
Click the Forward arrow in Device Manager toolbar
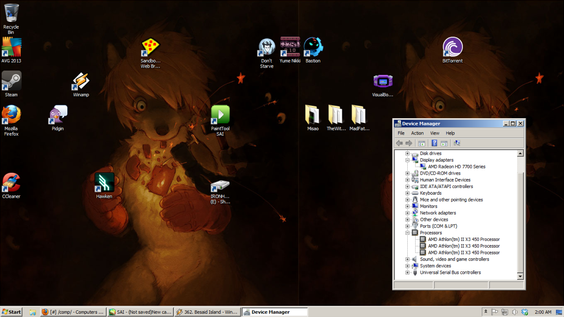click(x=409, y=143)
